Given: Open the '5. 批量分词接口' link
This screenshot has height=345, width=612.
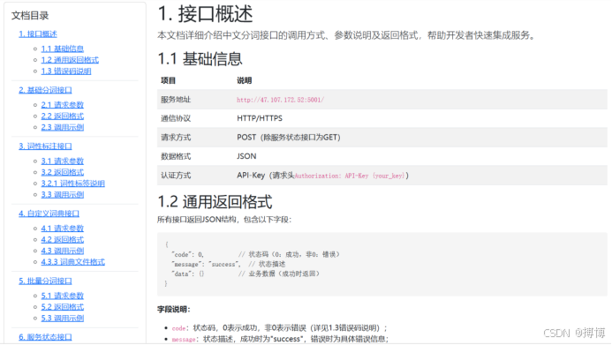Looking at the screenshot, I should click(45, 281).
